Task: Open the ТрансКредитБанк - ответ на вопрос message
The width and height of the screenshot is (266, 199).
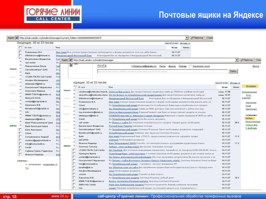Action: [x=127, y=154]
